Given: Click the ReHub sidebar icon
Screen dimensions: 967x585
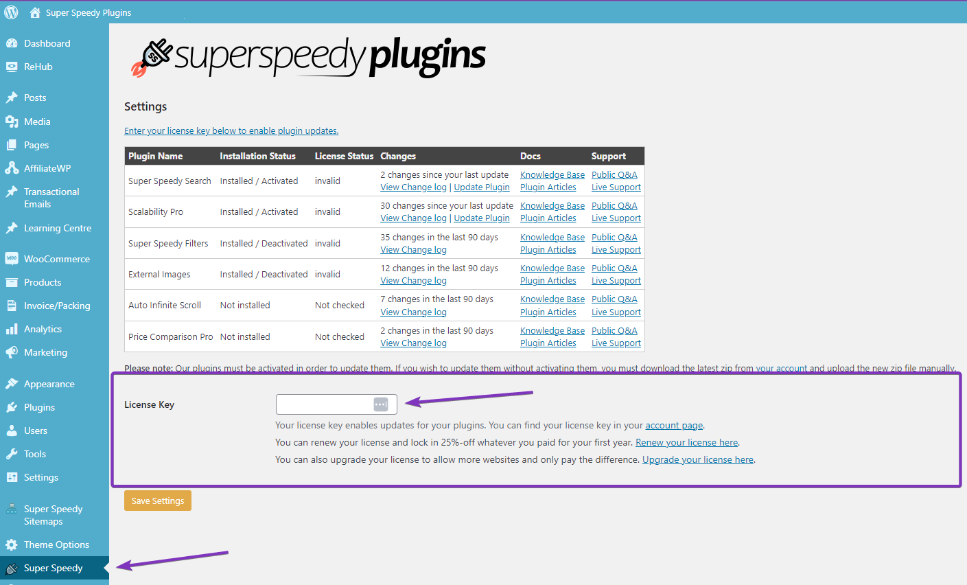Looking at the screenshot, I should point(12,67).
